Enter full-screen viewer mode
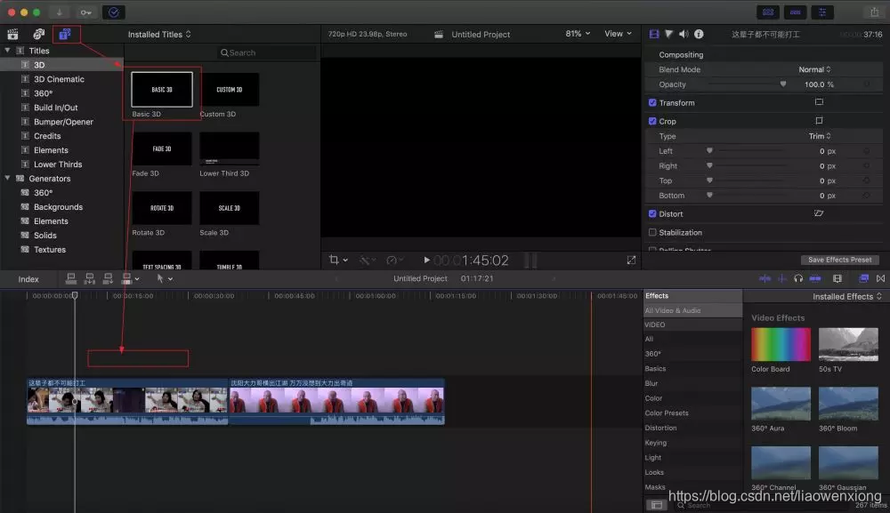 tap(631, 261)
